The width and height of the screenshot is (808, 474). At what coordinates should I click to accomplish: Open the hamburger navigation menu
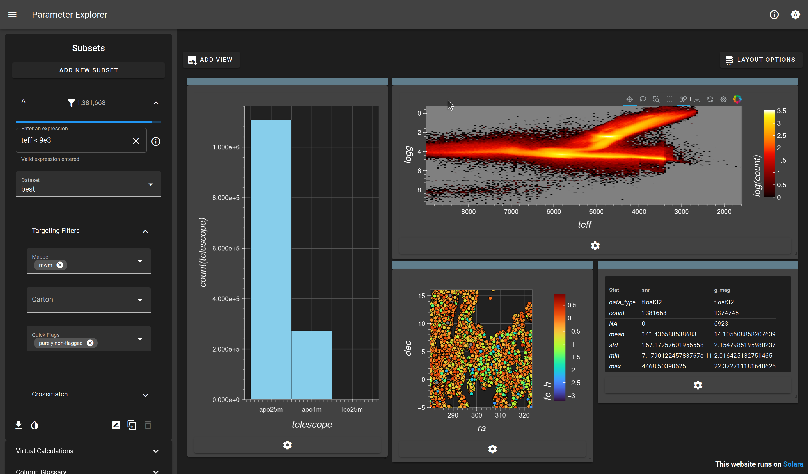[12, 14]
